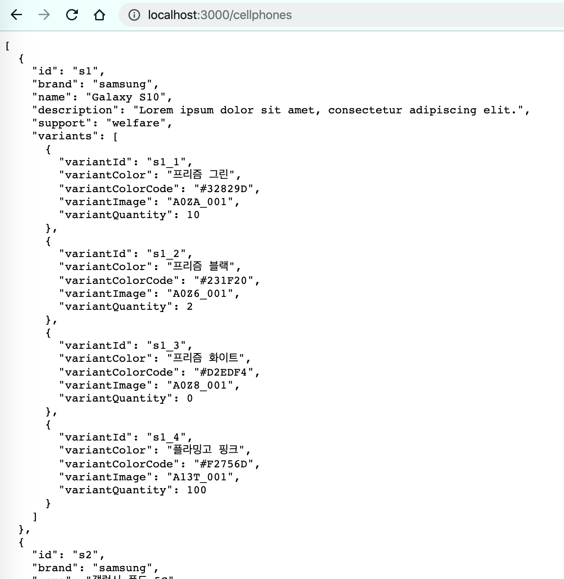Select the variantColor "프리즘 블랙" value

pyautogui.click(x=201, y=267)
